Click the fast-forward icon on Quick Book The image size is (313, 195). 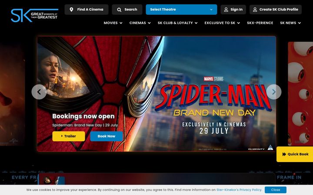(x=284, y=154)
